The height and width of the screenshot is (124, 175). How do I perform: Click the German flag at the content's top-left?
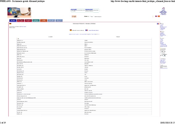pos(10,24)
